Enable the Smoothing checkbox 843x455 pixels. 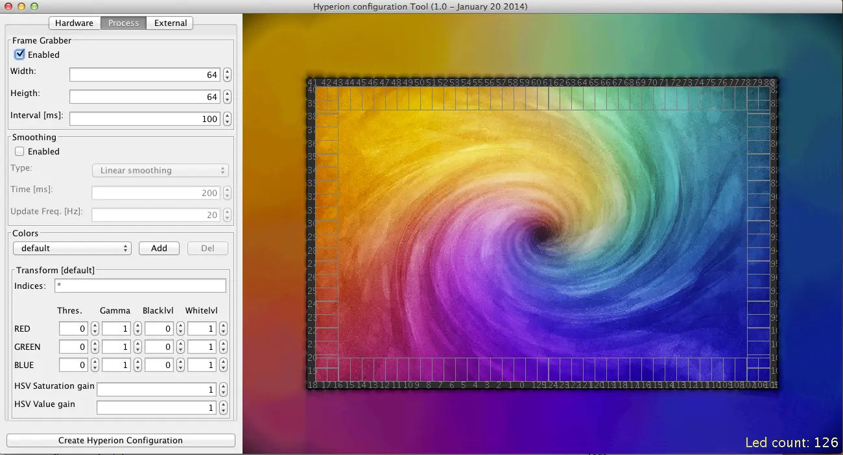[x=19, y=151]
